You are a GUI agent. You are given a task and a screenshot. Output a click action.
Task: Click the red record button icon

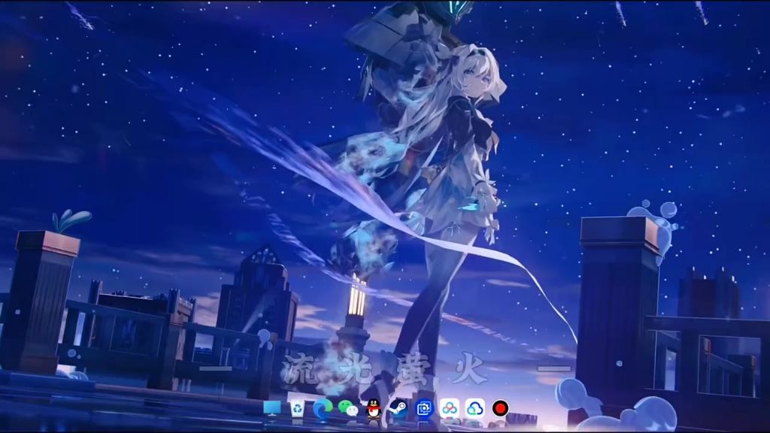click(500, 408)
